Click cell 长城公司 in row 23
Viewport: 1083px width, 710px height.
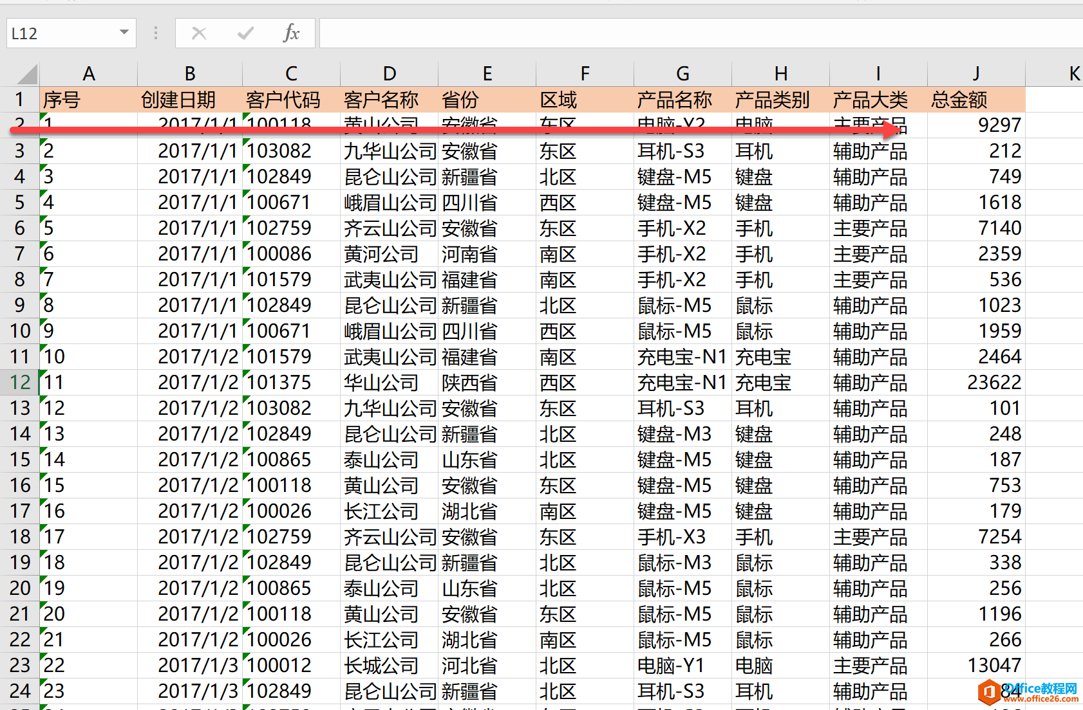click(x=390, y=666)
